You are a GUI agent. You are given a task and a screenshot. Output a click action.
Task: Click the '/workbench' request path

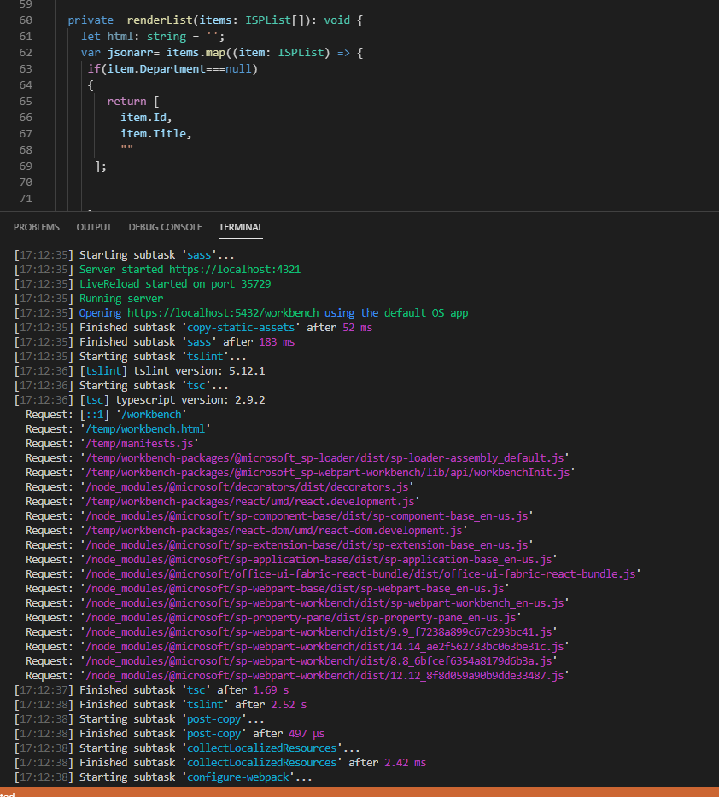pyautogui.click(x=151, y=415)
